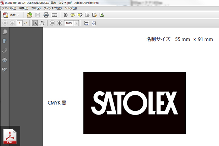Click the send email envelope icon
Screen dimensions: 219x146
pyautogui.click(x=54, y=15)
